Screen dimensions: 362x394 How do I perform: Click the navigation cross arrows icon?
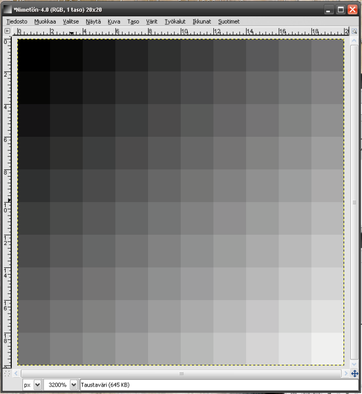(x=355, y=373)
